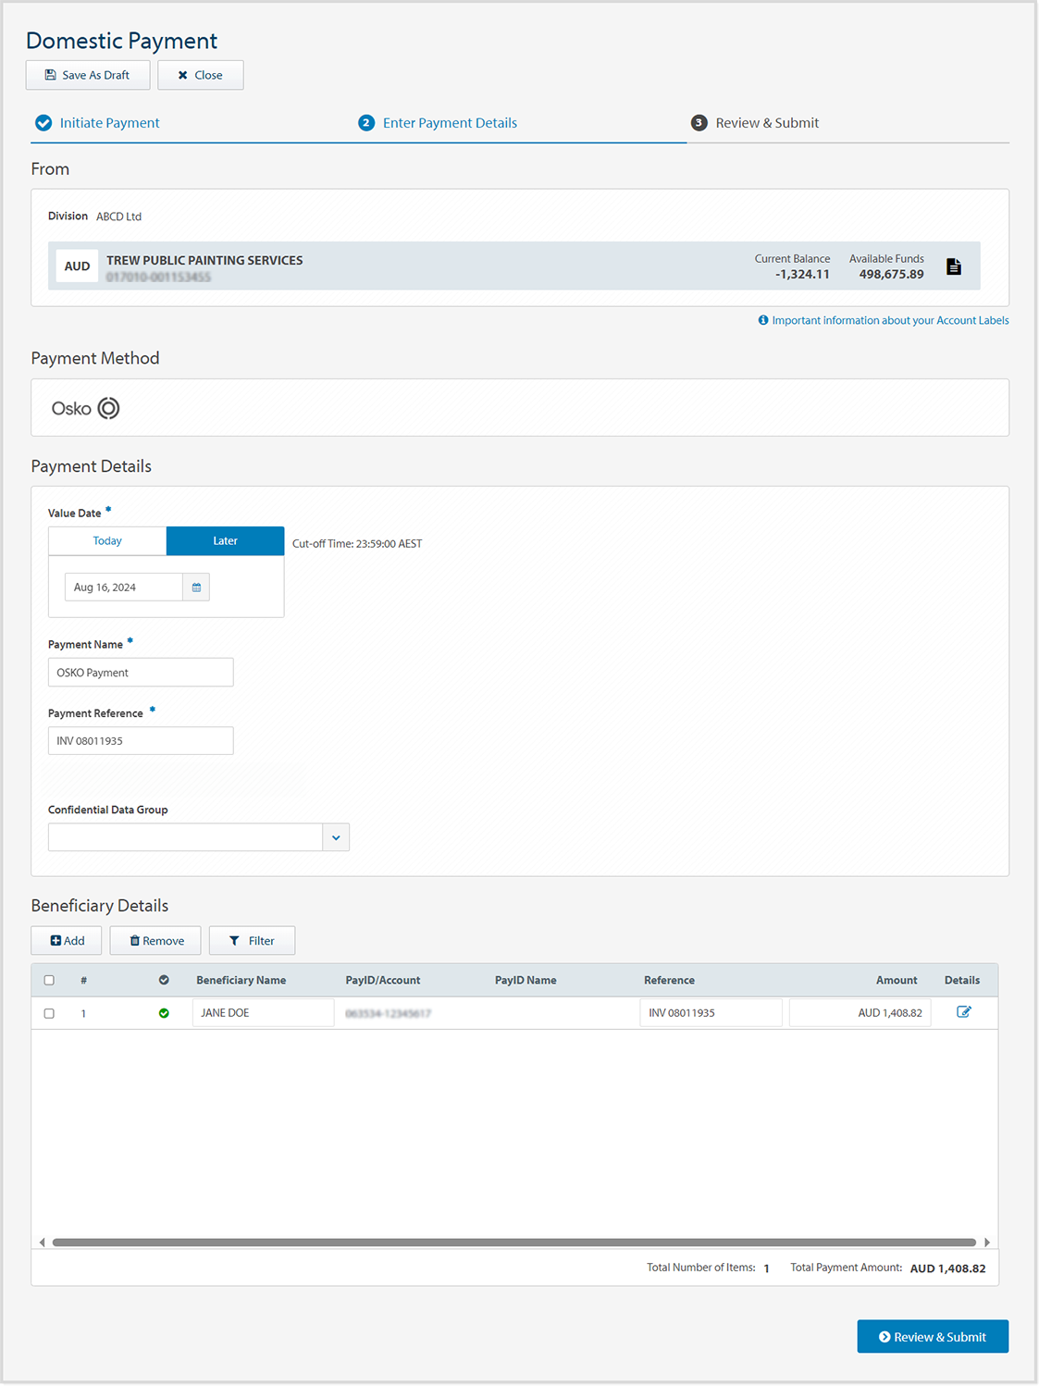Open Important information about Account Labels link
Screen dimensions: 1039x1386
tap(889, 320)
